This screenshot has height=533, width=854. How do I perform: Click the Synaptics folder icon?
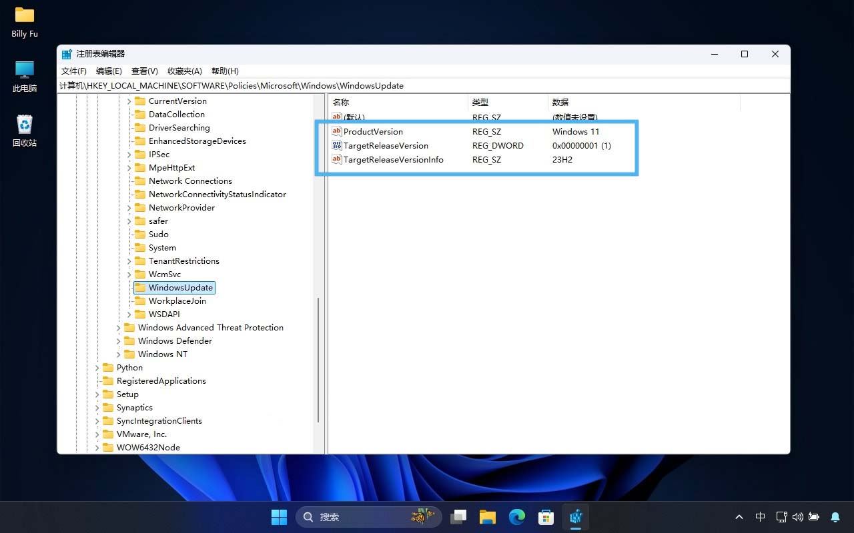(x=108, y=408)
